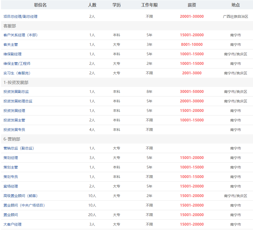Click 置业顾问（中央广场项目）link

click(24, 205)
